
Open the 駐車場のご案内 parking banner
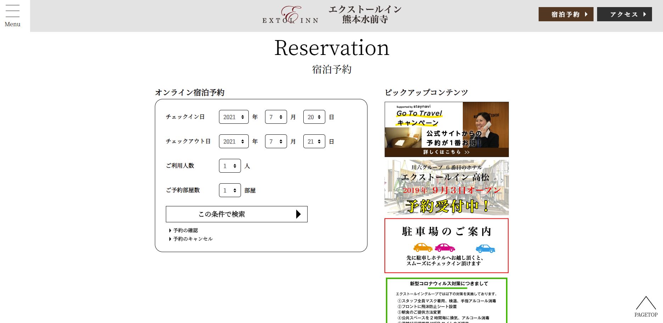pyautogui.click(x=446, y=246)
